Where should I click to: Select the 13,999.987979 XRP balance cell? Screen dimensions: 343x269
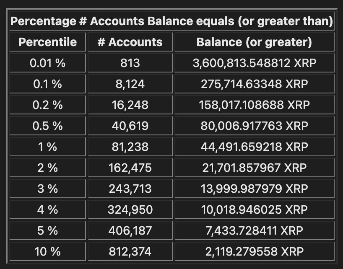tap(255, 189)
